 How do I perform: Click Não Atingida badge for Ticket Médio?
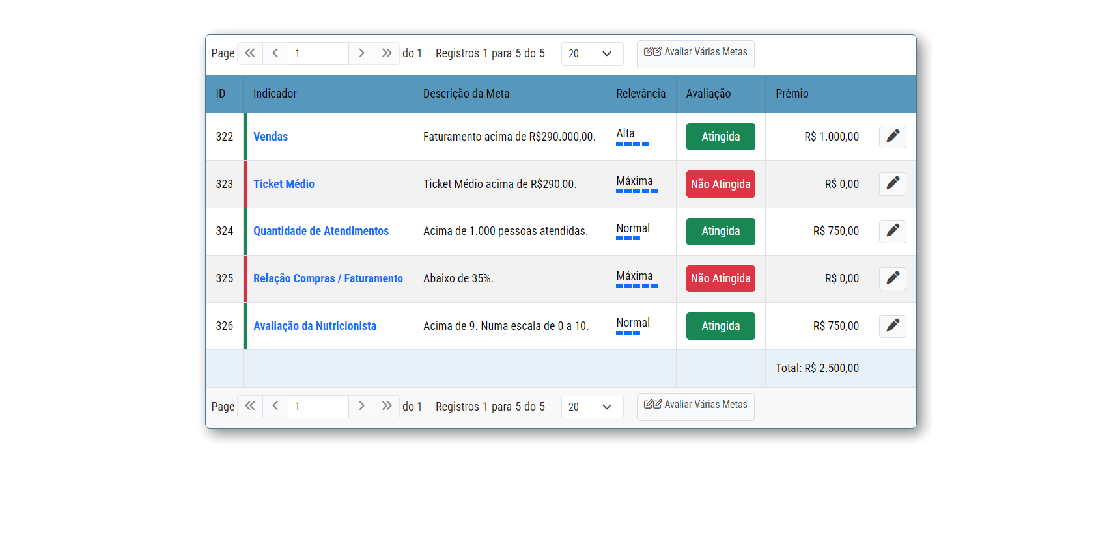click(720, 184)
